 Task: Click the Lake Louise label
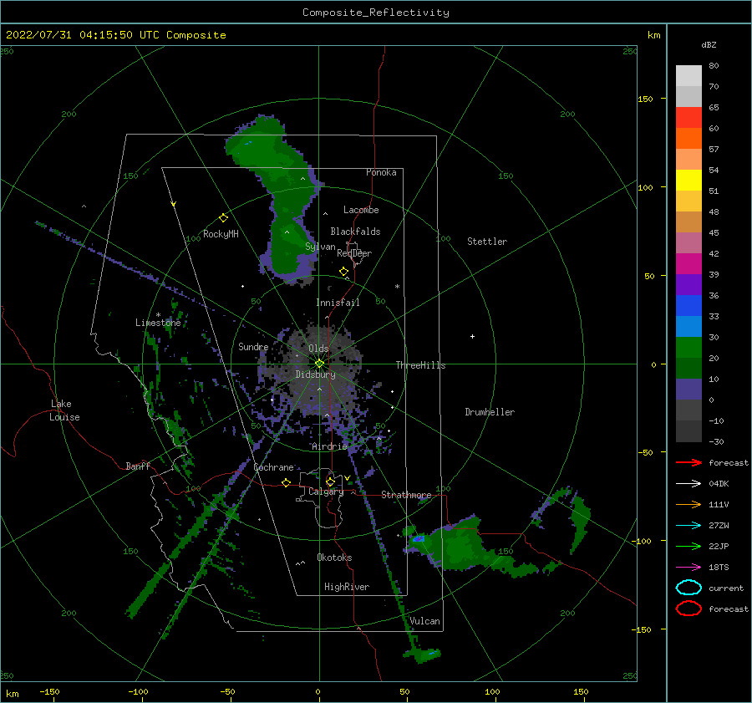tap(64, 410)
